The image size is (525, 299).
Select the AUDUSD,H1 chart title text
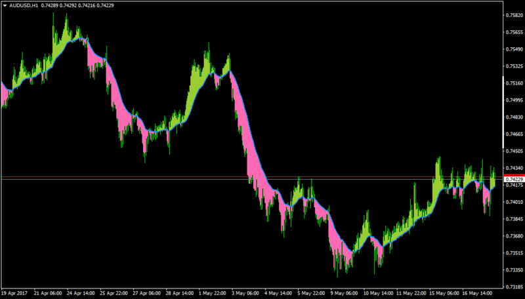coord(24,6)
